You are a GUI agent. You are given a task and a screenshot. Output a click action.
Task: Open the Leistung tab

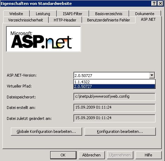coord(43,14)
